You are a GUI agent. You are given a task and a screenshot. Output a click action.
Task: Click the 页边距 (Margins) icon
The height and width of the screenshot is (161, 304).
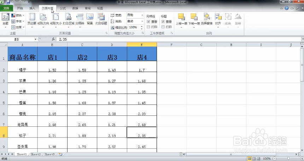point(32,17)
